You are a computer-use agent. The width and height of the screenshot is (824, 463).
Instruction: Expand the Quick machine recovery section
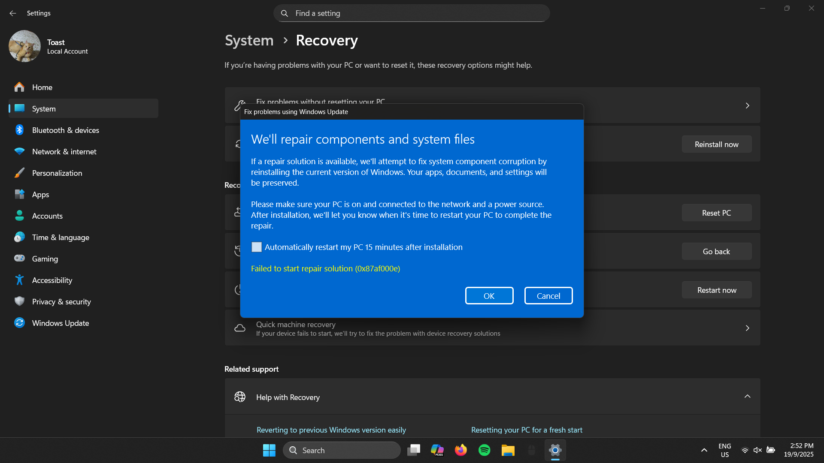pos(747,328)
